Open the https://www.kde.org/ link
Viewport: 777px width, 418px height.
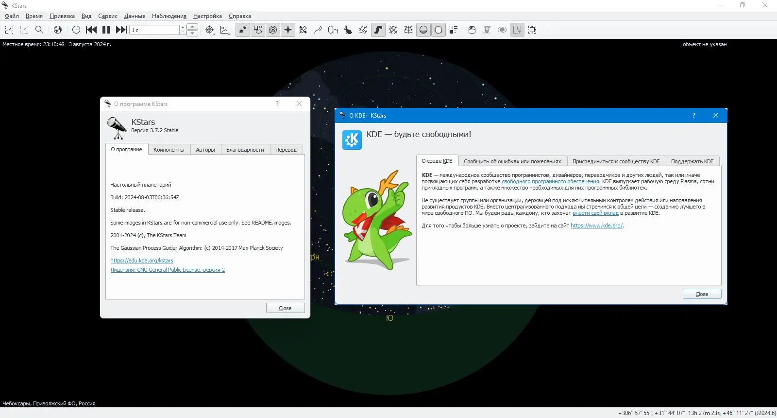[596, 226]
